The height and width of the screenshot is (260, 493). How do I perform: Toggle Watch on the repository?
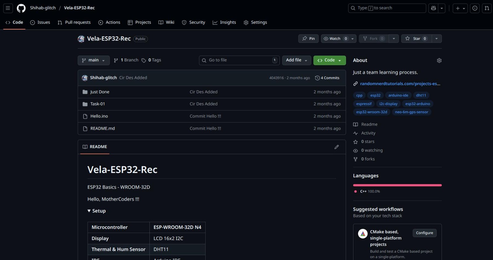click(x=335, y=39)
